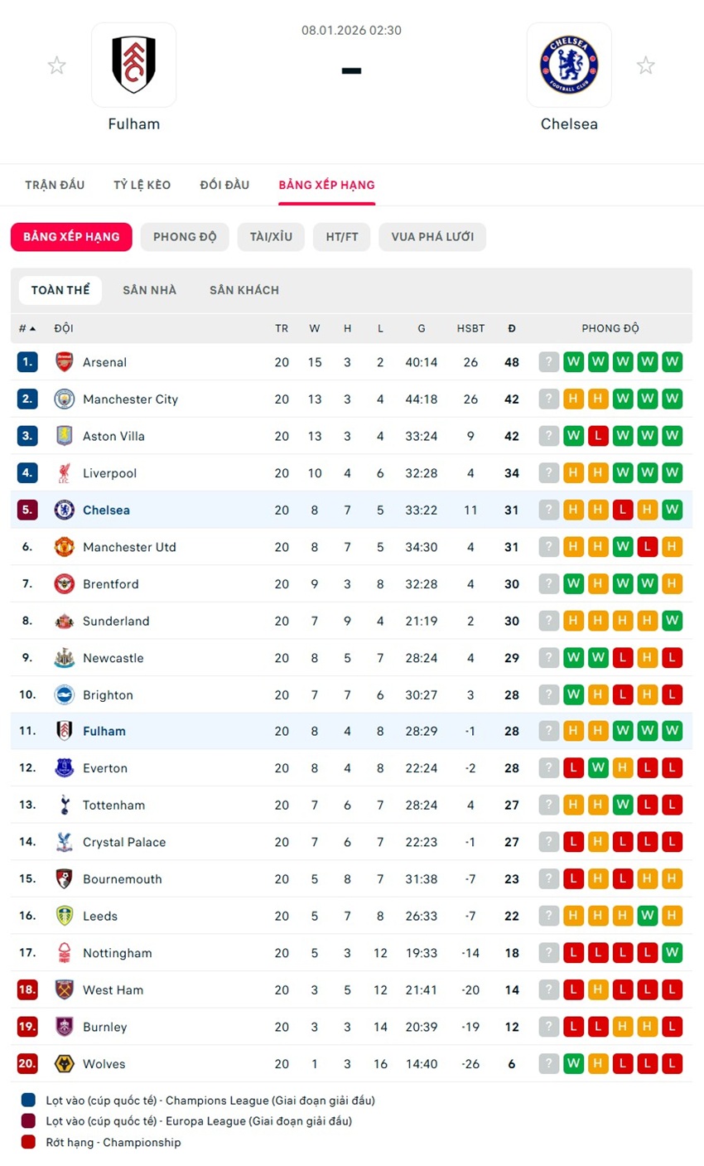Click the Fulham crest in header
Image resolution: width=704 pixels, height=1166 pixels.
click(133, 65)
